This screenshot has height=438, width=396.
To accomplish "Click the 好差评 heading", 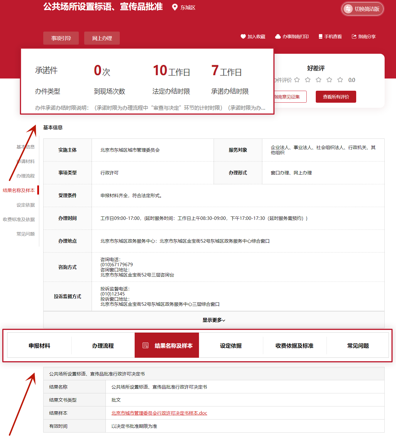I will tap(316, 68).
